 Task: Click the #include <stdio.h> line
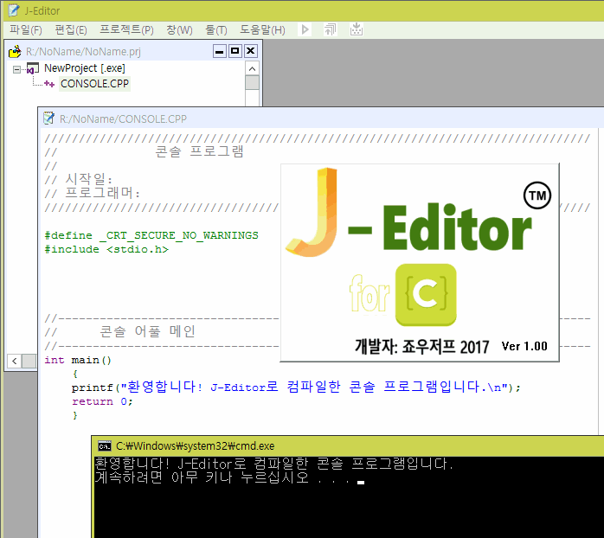click(106, 249)
